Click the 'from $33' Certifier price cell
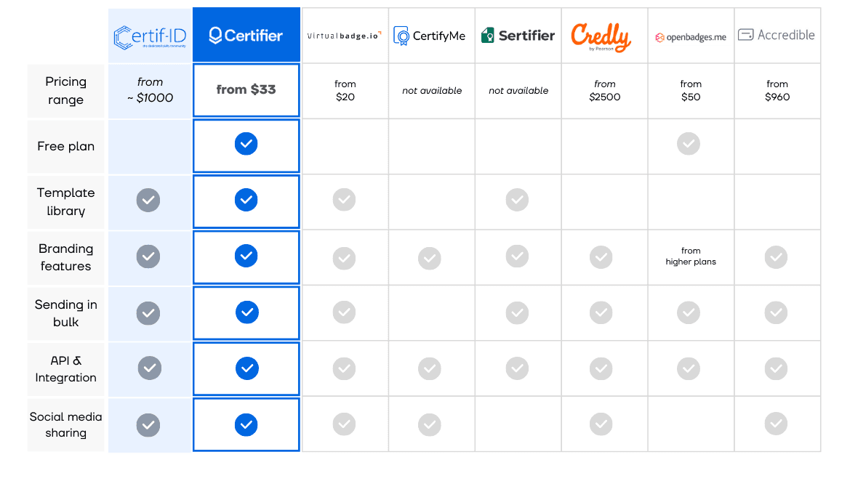Viewport: 866px width, 497px height. [x=246, y=90]
